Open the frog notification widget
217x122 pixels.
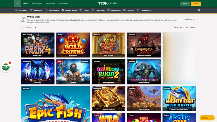(x=6, y=67)
